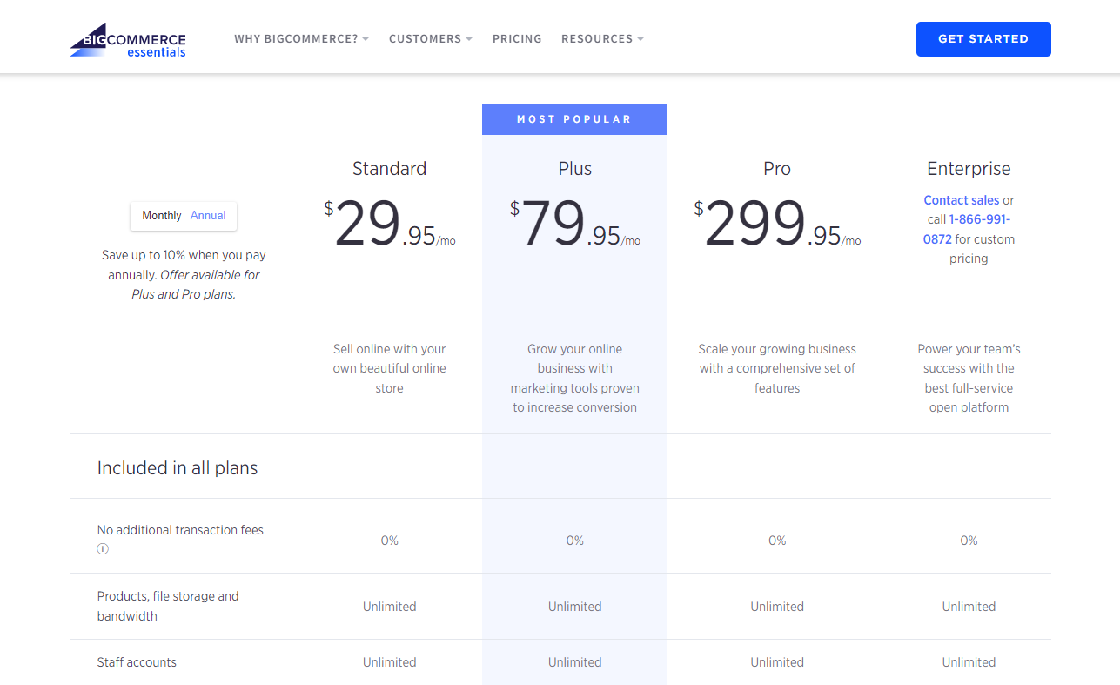This screenshot has height=685, width=1120.
Task: Click the BigCommerce Essentials logo
Action: 128,40
